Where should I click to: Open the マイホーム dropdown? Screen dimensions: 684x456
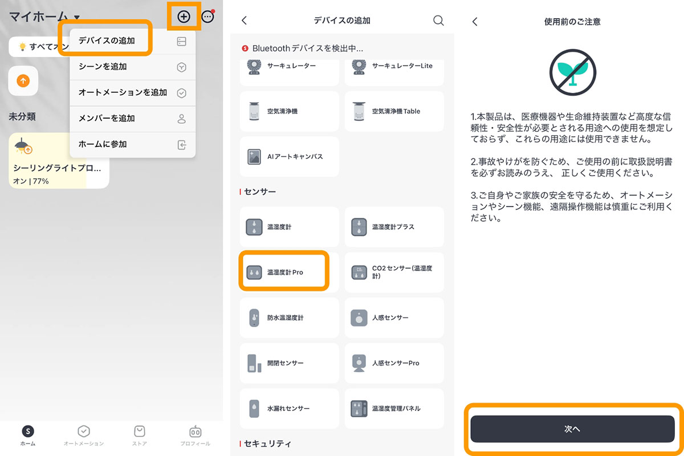[40, 17]
